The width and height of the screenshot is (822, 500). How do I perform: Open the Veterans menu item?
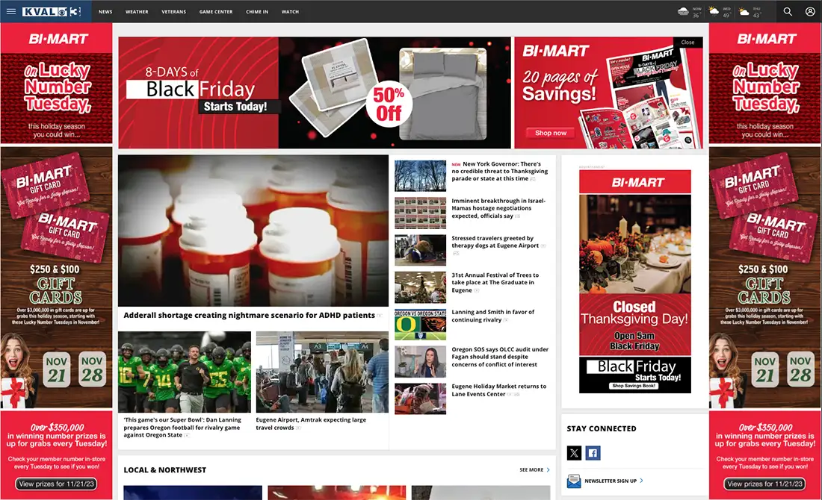click(x=173, y=11)
